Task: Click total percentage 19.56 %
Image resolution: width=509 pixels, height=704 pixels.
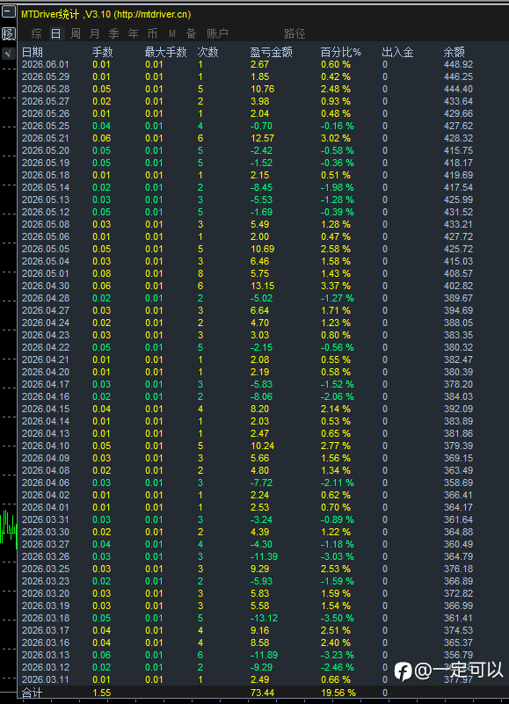Action: (x=338, y=693)
